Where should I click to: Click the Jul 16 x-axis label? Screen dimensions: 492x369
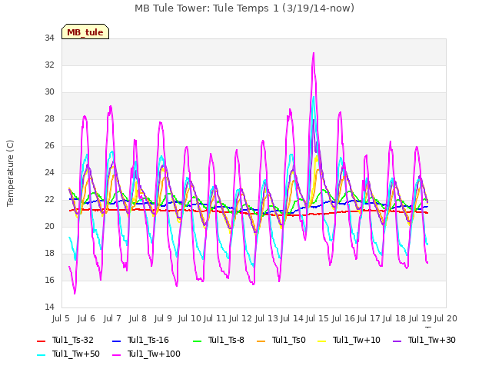(344, 318)
